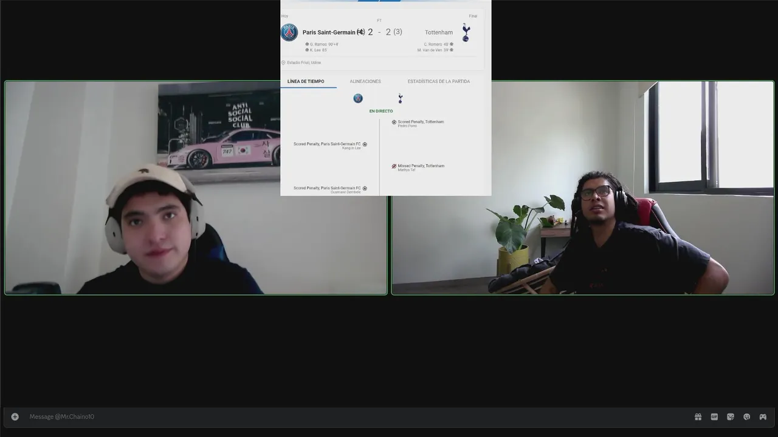
Task: Click Scored Penalty by Pedro Porro event
Action: tap(421, 123)
